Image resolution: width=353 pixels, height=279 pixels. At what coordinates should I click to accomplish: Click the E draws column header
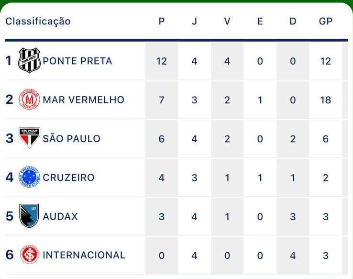pyautogui.click(x=260, y=21)
